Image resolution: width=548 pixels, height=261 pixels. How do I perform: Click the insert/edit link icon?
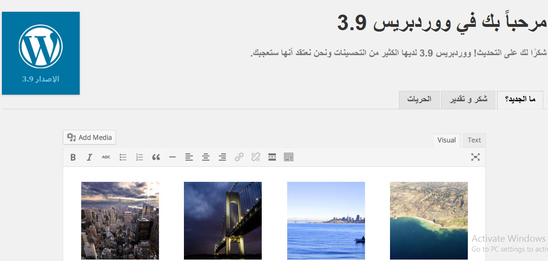(239, 157)
